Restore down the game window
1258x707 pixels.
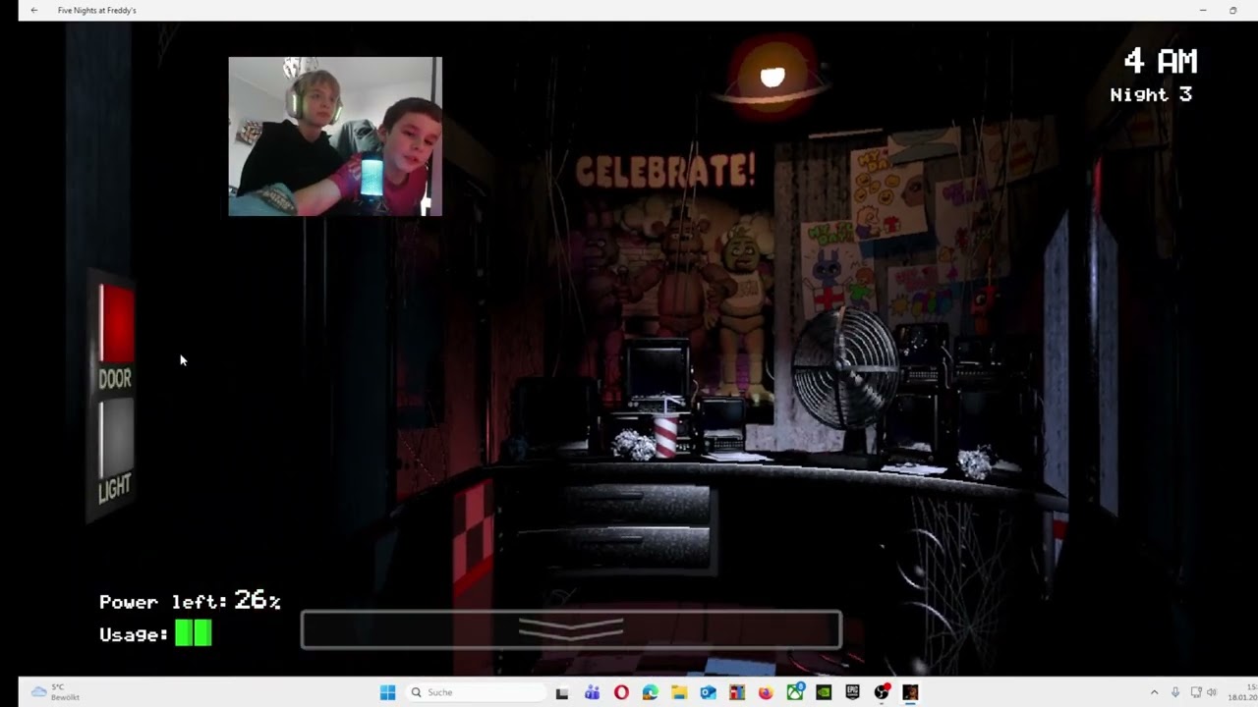click(x=1233, y=10)
